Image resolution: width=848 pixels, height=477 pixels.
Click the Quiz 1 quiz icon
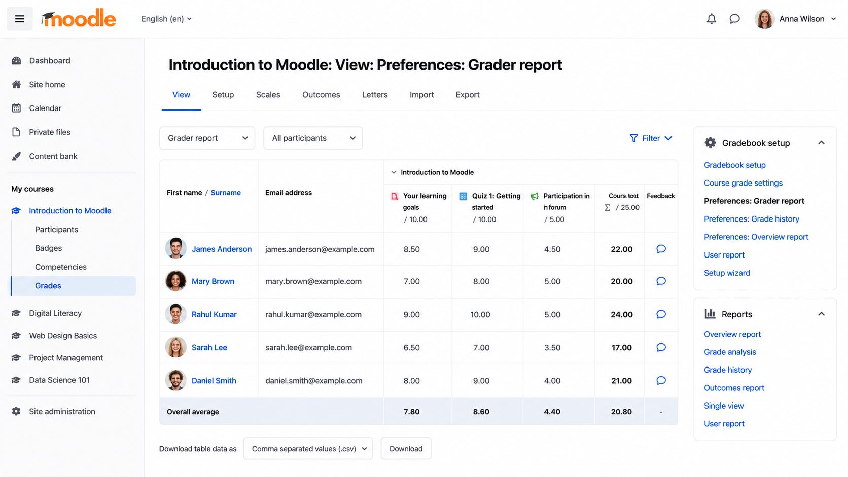(x=463, y=196)
